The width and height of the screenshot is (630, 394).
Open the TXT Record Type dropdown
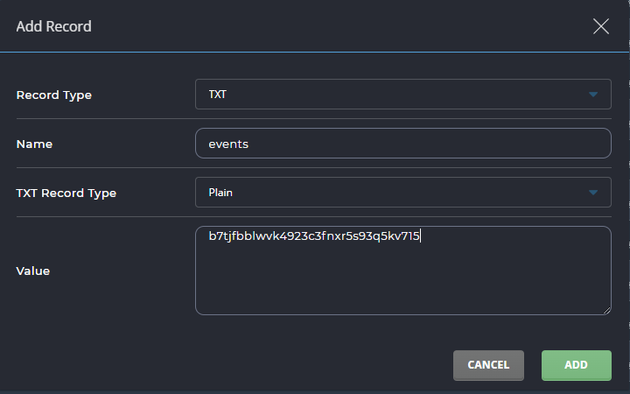pos(402,193)
